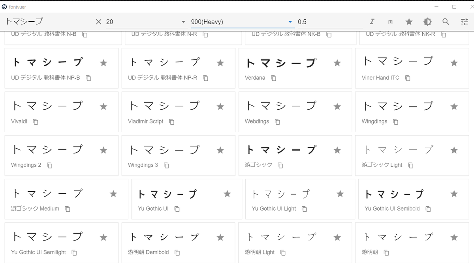Star the Webdings font
Viewport: 474px width, 267px height.
(337, 106)
